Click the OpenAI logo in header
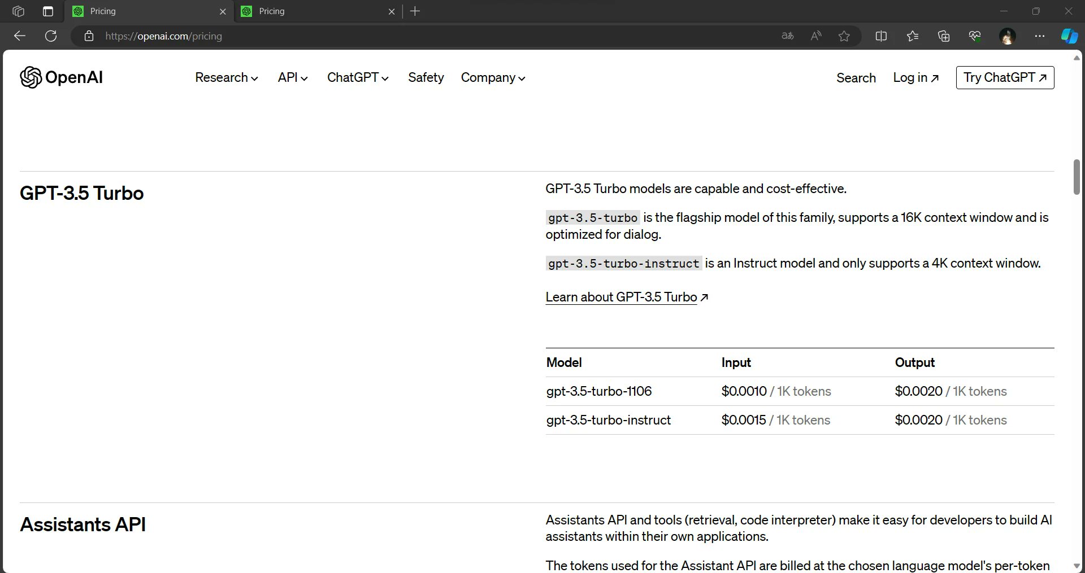 (61, 77)
